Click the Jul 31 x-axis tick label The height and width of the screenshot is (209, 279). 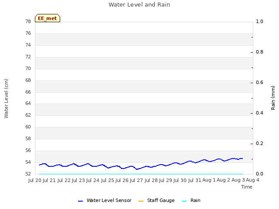195,180
